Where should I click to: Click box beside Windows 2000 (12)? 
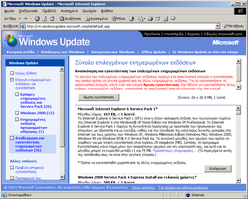[17, 113]
